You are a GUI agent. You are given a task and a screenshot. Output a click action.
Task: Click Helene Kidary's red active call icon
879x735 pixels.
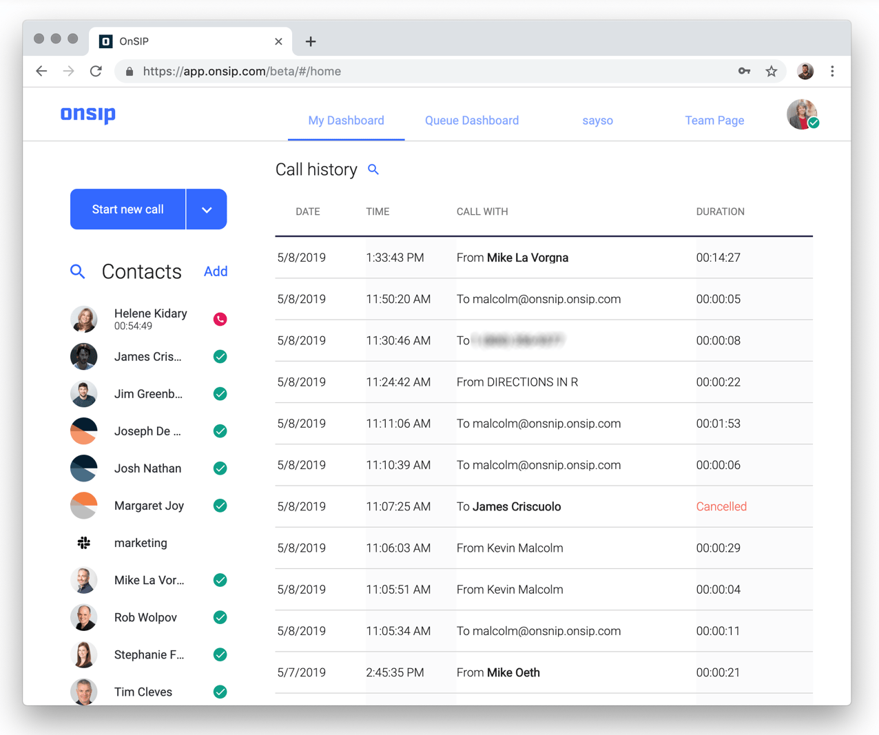pos(220,319)
